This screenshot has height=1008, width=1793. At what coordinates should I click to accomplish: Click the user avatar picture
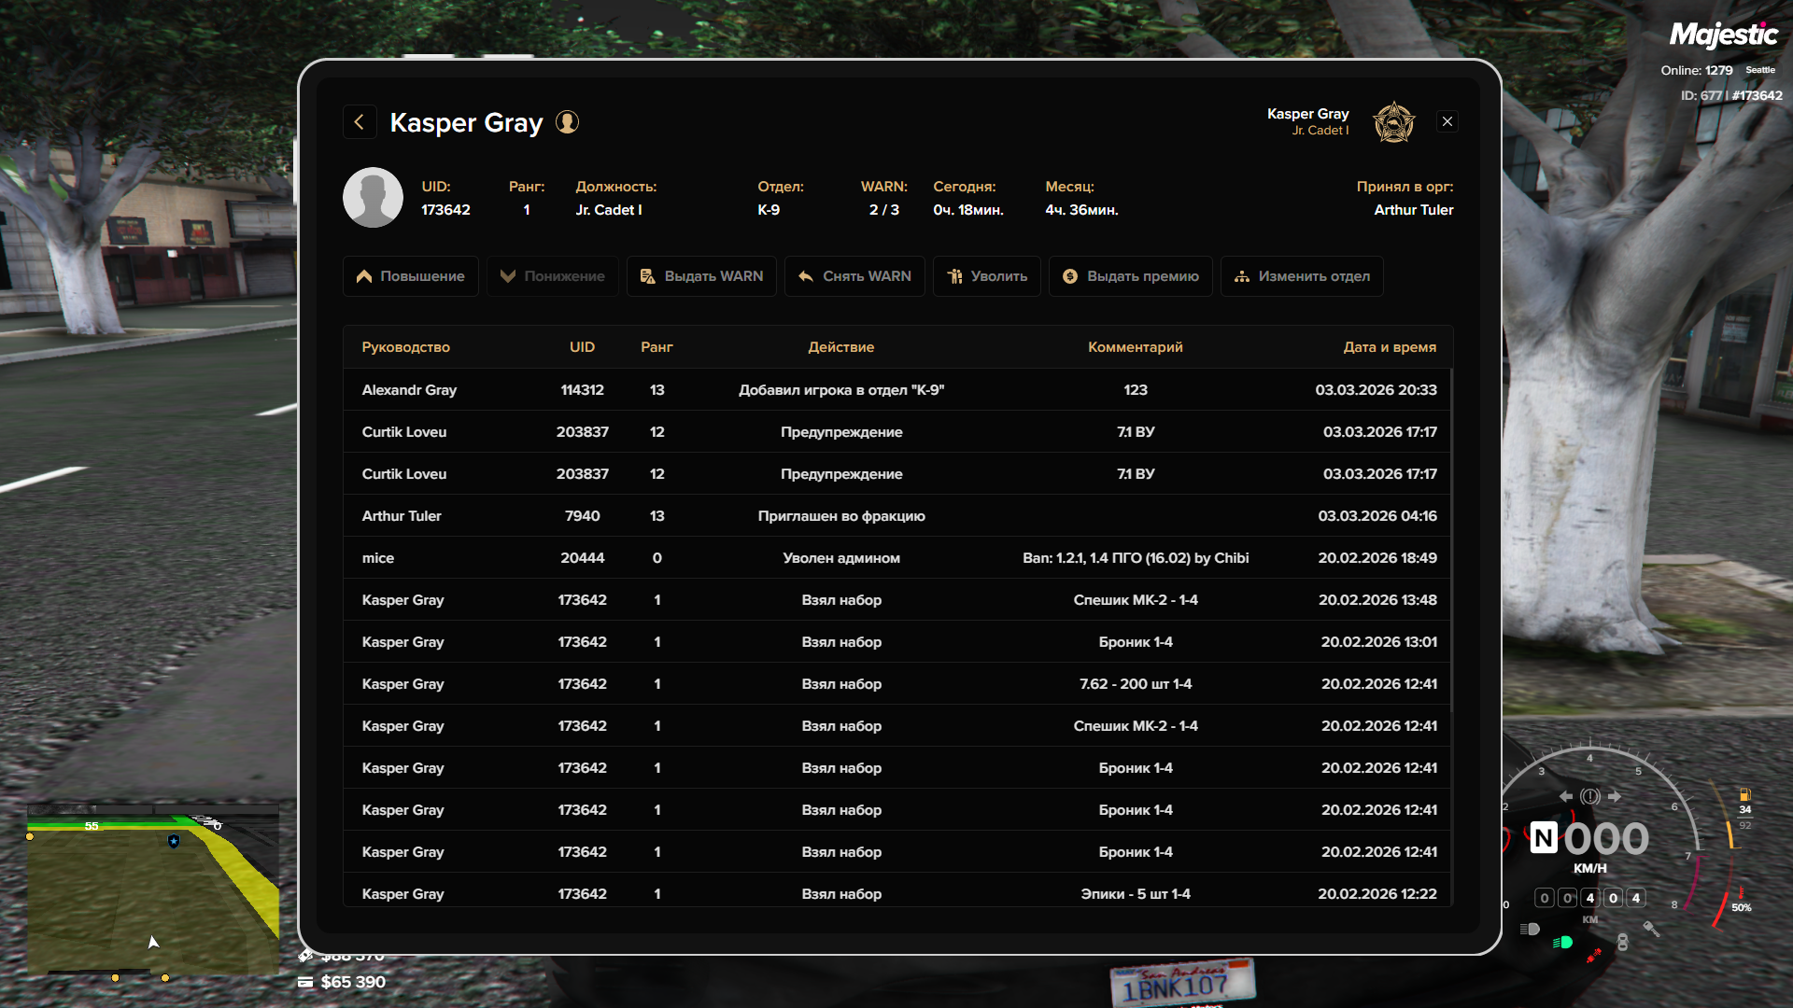[x=373, y=198]
